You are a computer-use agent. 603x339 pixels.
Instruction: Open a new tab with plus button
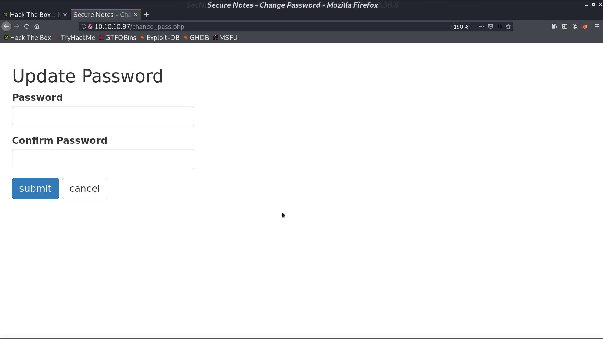click(146, 15)
